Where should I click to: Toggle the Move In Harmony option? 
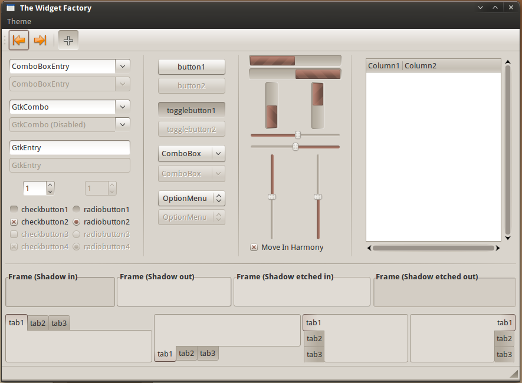coord(254,247)
